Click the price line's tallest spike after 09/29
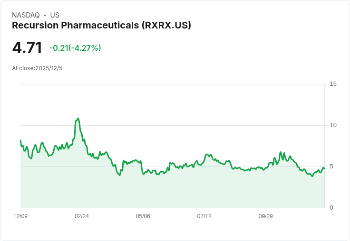350x241 pixels. 280,152
